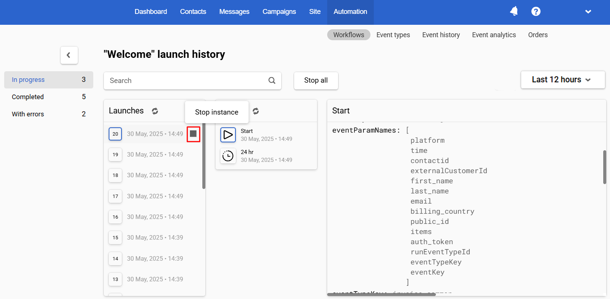Go to Event analytics tab
Screen dimensions: 610x299
(494, 35)
